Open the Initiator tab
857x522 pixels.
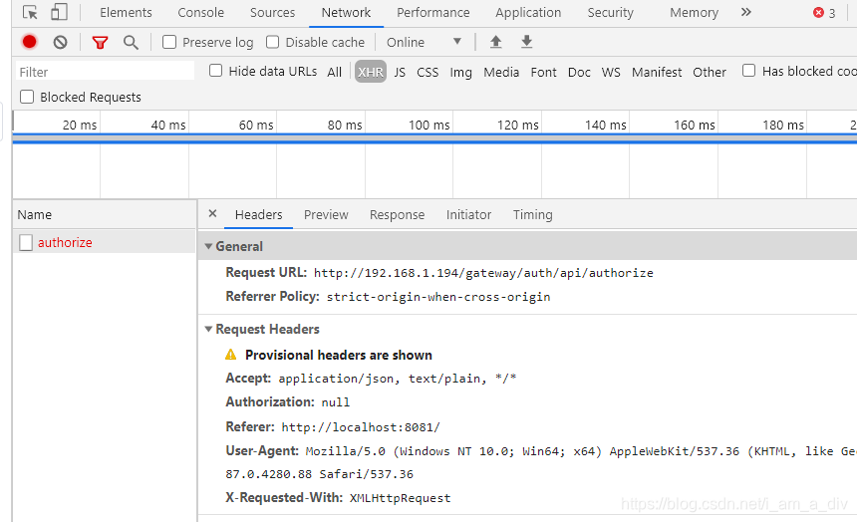pos(468,214)
